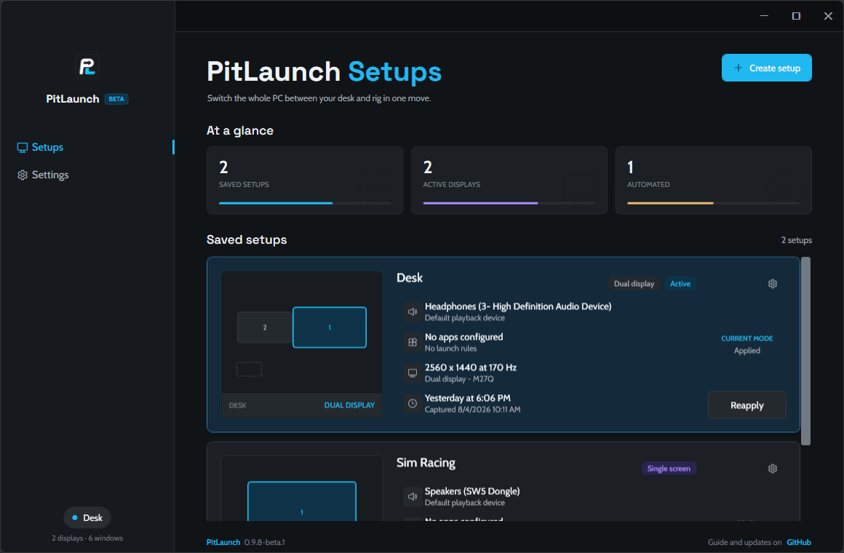Click the Active Displays stat card

(509, 180)
